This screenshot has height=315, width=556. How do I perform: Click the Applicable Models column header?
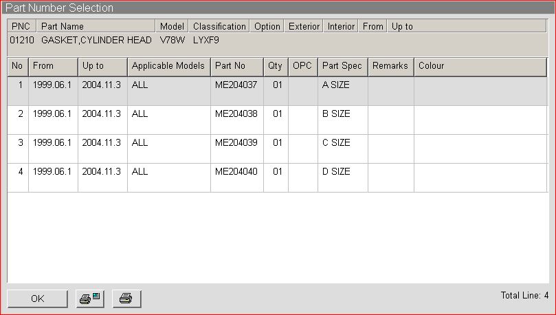coord(168,66)
